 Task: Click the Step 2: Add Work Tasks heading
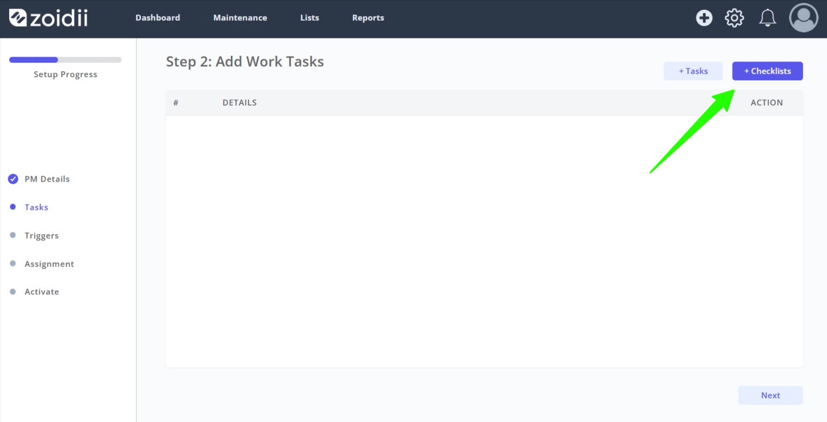pyautogui.click(x=245, y=62)
